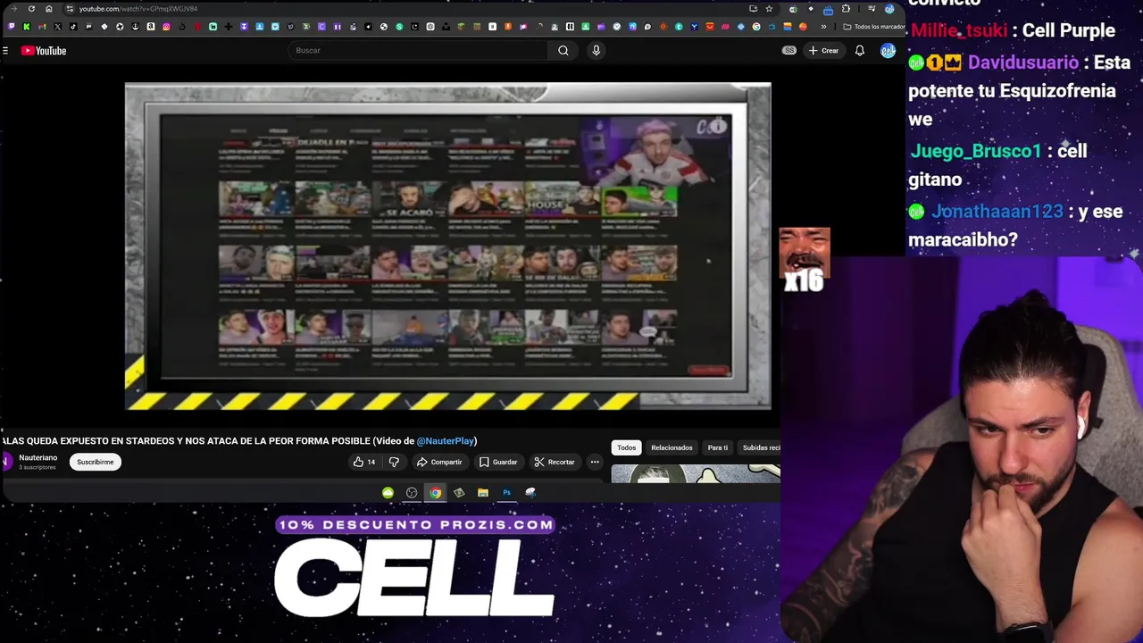This screenshot has height=643, width=1143.
Task: Click the Jonathaaan123 username in chat
Action: [x=997, y=212]
